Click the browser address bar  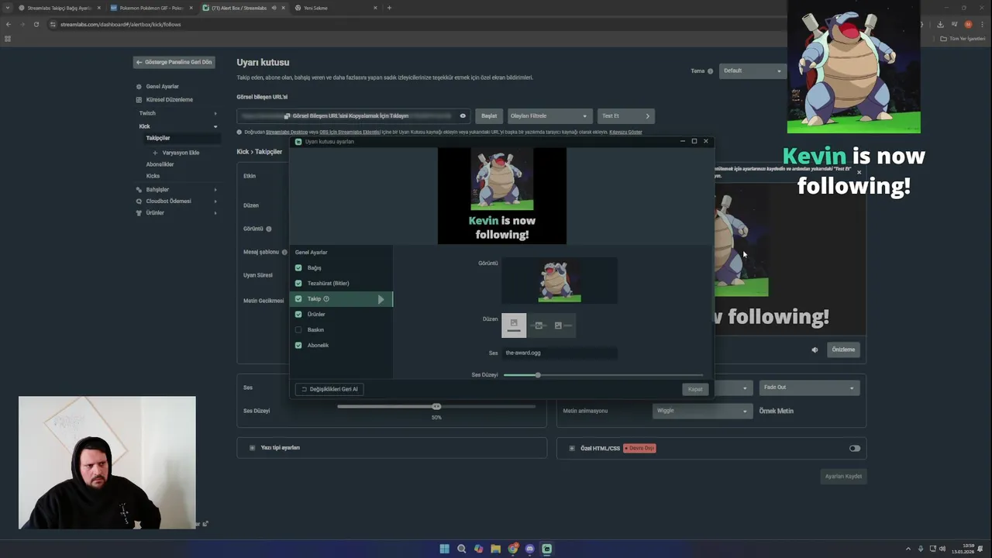tap(480, 24)
